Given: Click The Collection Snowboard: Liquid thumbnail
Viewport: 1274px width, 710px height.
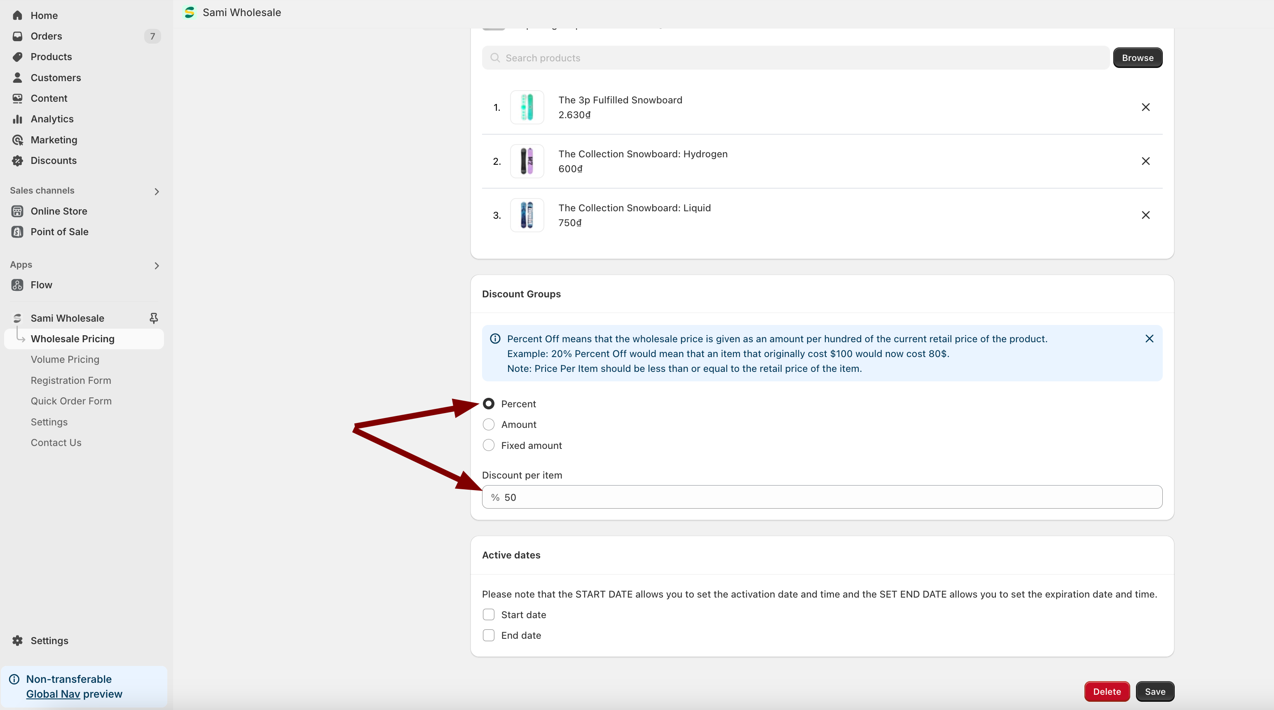Looking at the screenshot, I should tap(527, 215).
